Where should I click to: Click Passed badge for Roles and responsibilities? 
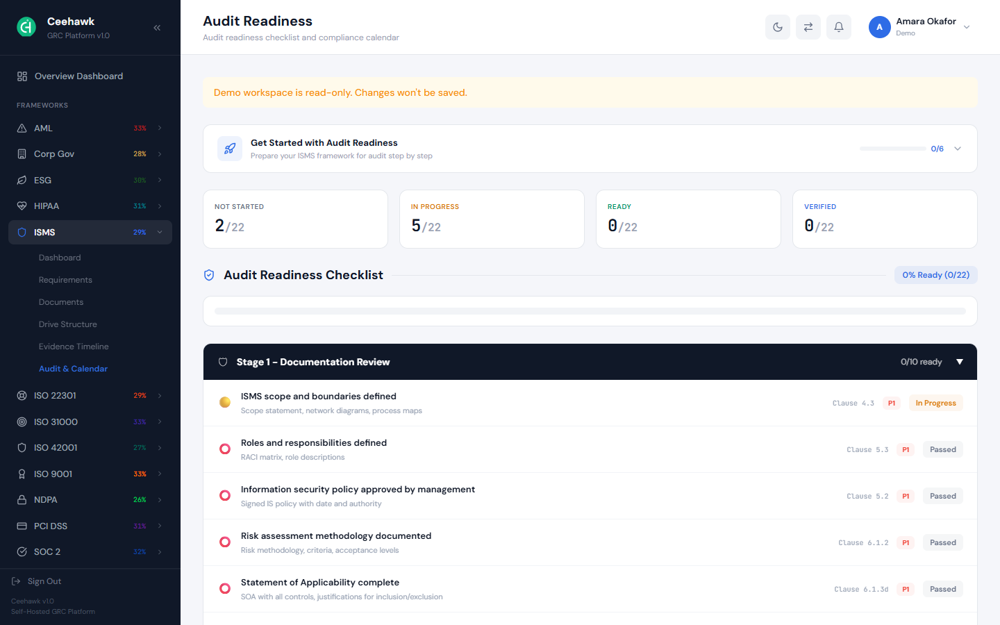943,449
